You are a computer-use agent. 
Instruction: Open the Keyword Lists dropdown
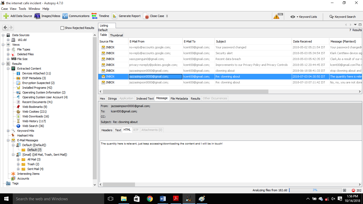click(304, 17)
